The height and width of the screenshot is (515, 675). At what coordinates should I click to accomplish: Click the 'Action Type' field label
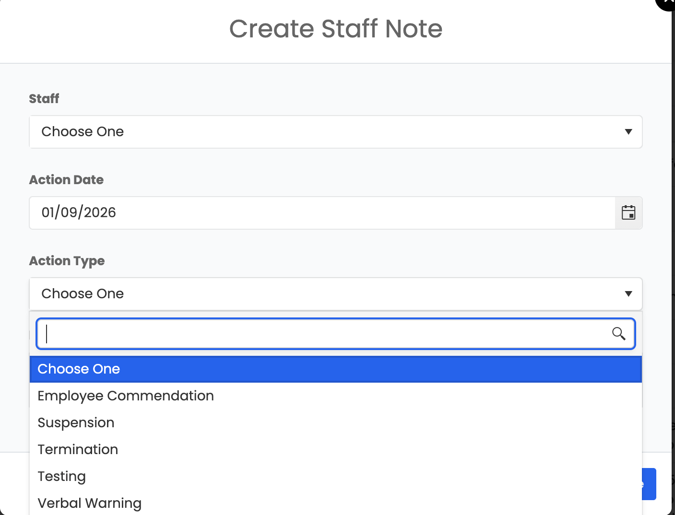(67, 261)
